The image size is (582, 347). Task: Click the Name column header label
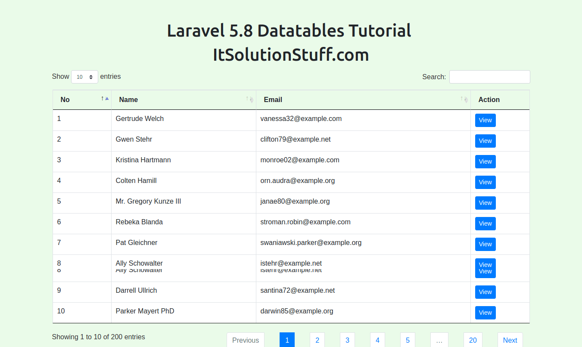[128, 99]
